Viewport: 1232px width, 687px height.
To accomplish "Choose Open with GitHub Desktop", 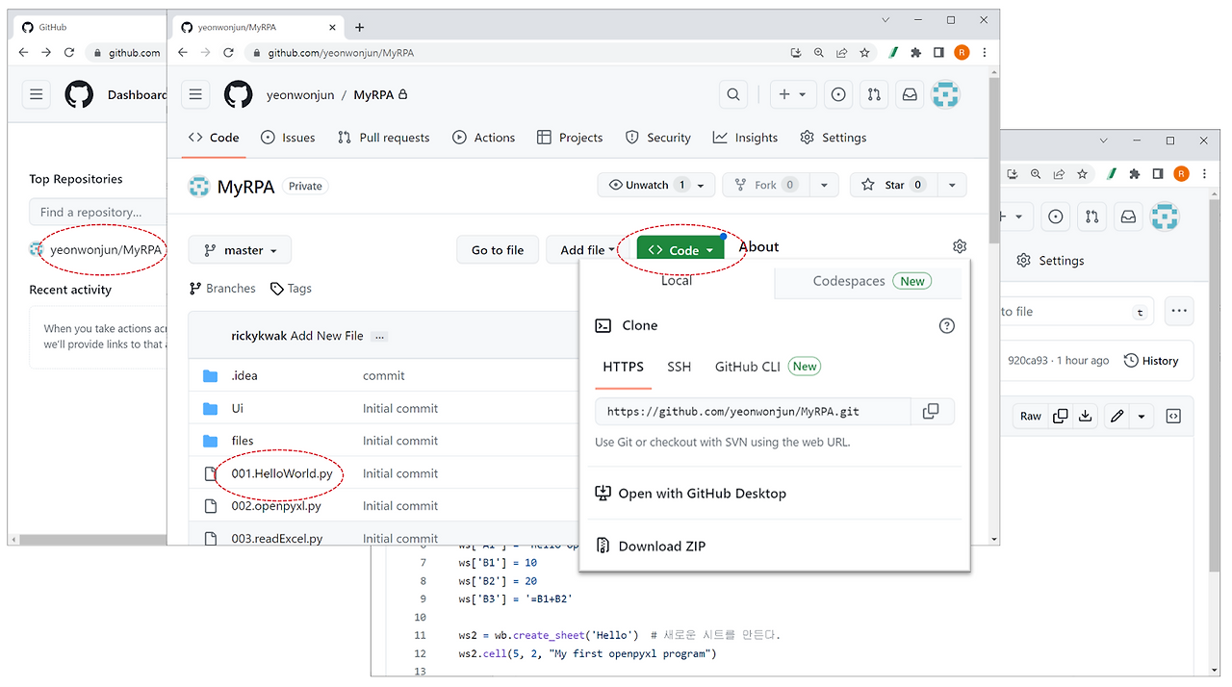I will [x=690, y=494].
